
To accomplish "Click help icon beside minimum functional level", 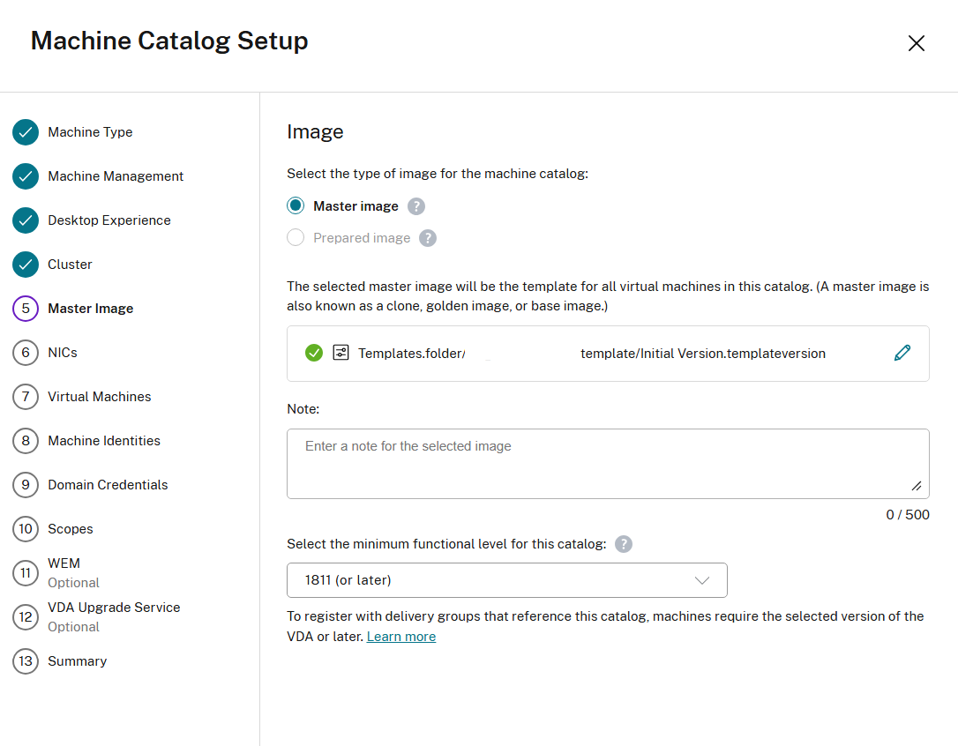I will click(x=624, y=544).
